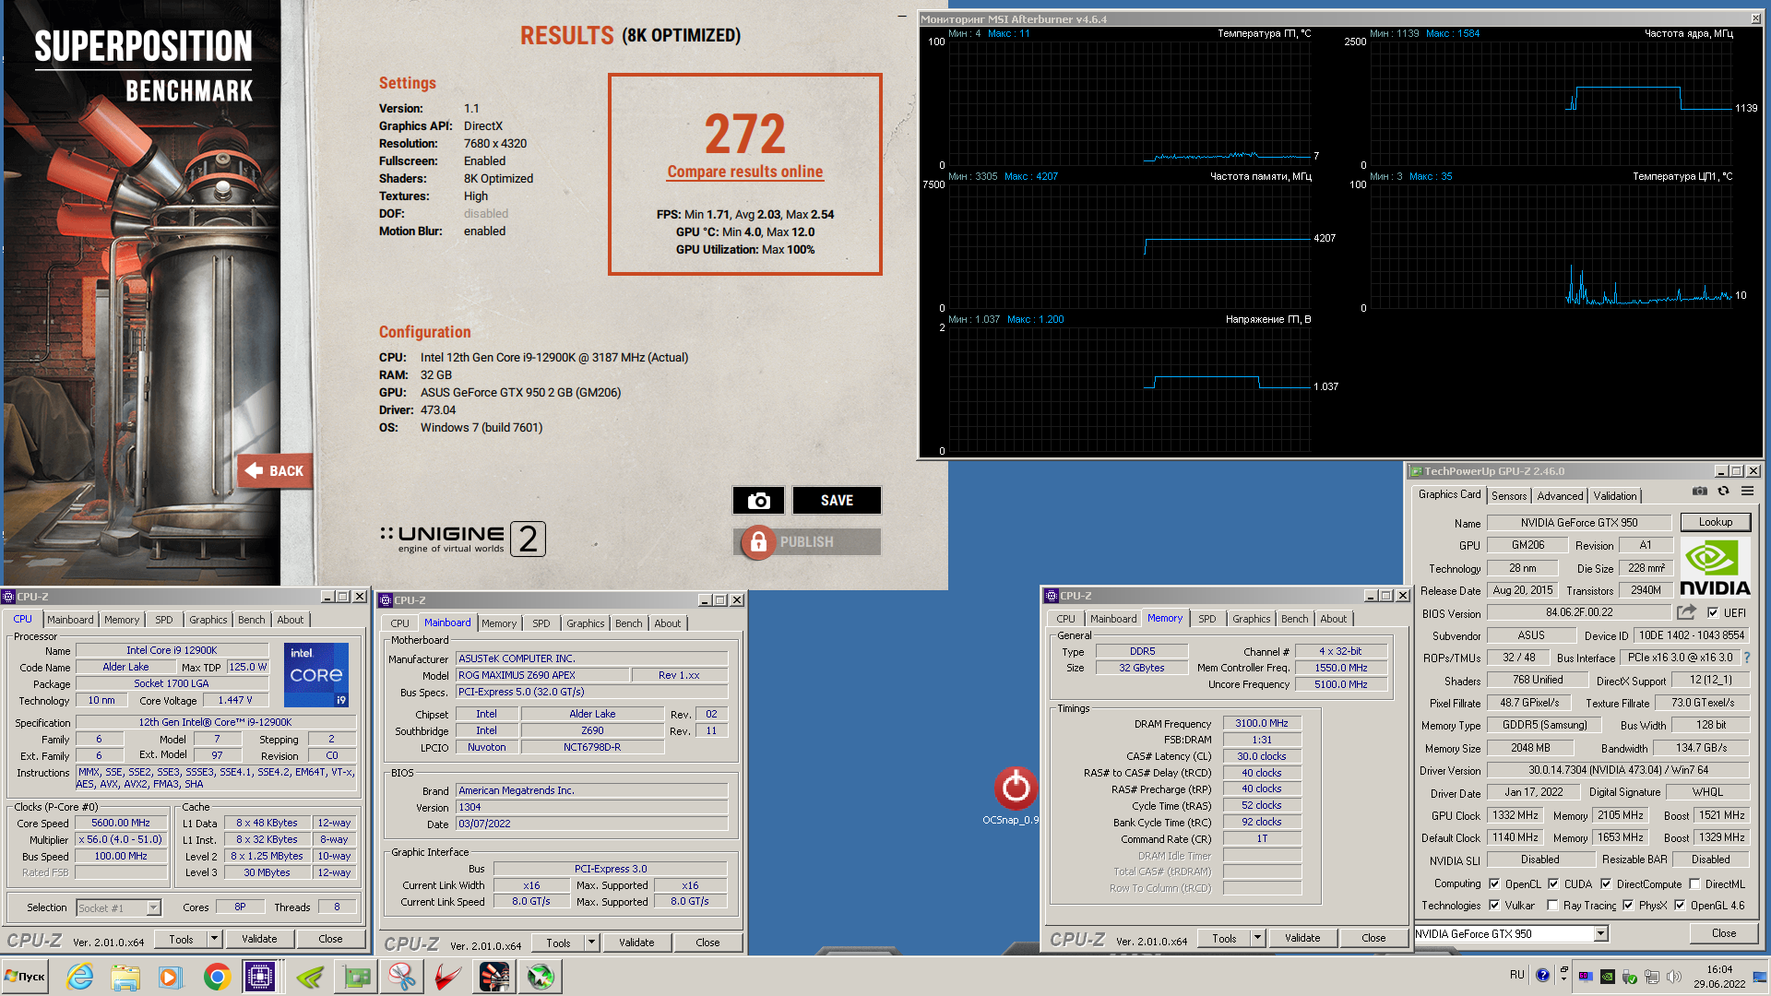
Task: Click the NVIDIA tray icon
Action: click(1608, 976)
